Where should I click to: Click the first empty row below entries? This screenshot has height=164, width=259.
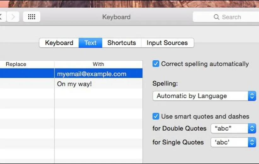tap(71, 94)
